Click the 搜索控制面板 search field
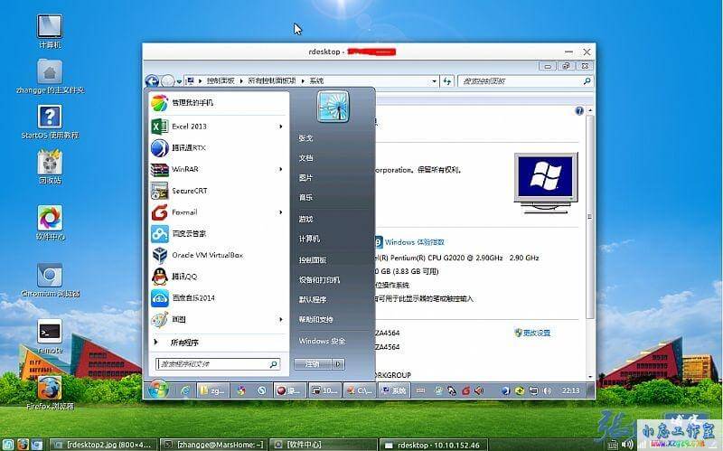723x451 pixels. [525, 81]
